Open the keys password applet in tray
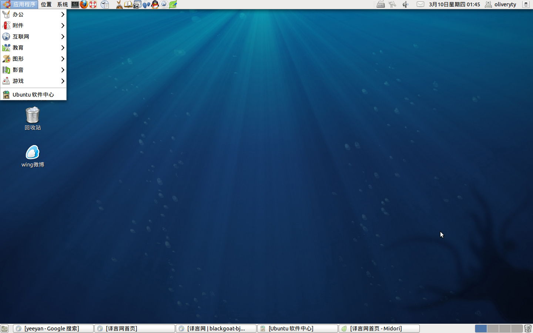 point(392,4)
